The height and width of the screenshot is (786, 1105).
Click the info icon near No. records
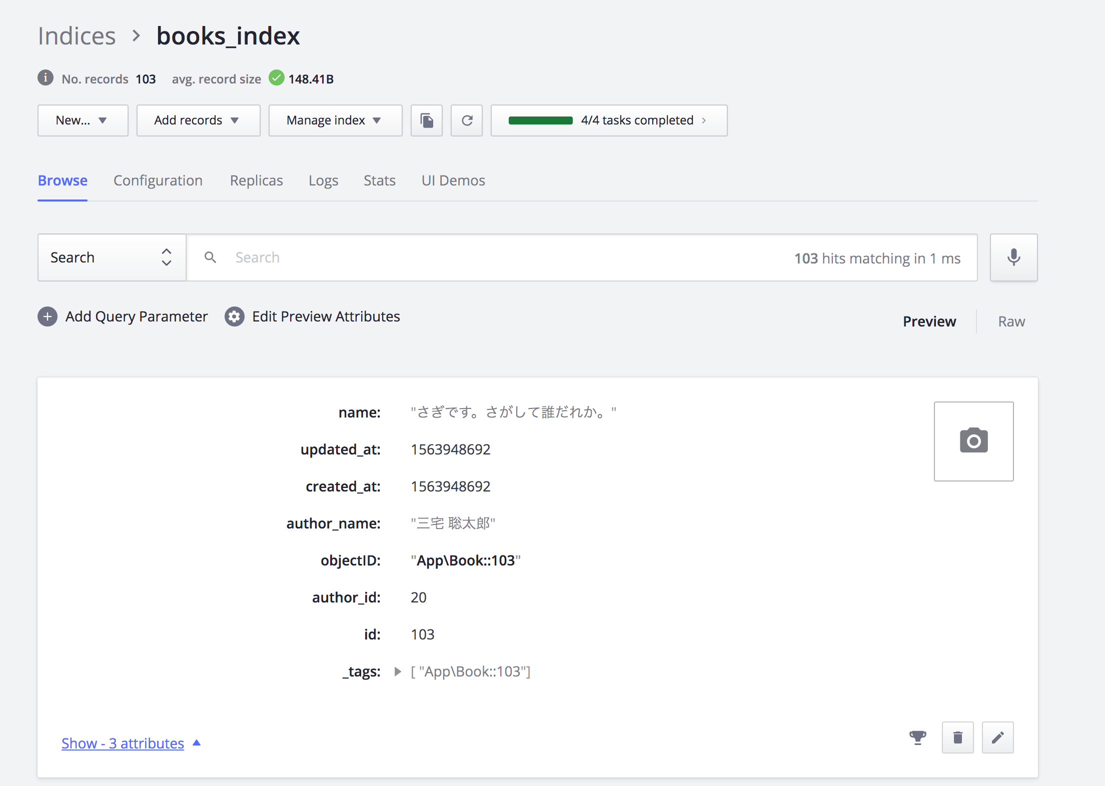click(46, 78)
